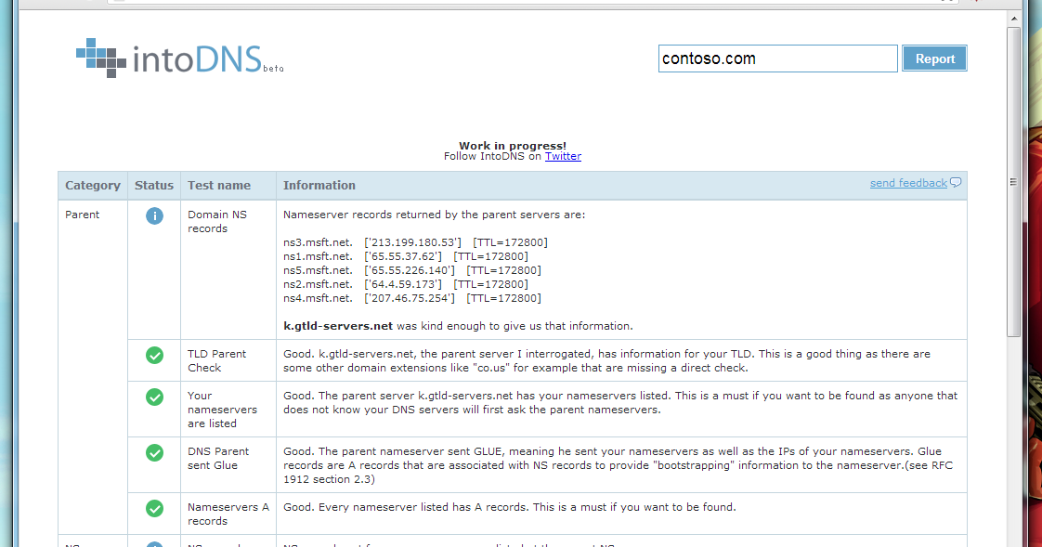1042x547 pixels.
Task: Click the TLD Parent Check test name
Action: pyautogui.click(x=216, y=361)
